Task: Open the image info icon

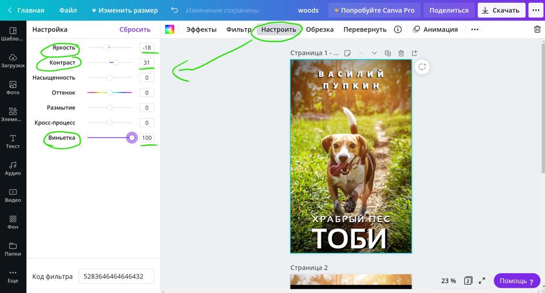Action: coord(397,29)
